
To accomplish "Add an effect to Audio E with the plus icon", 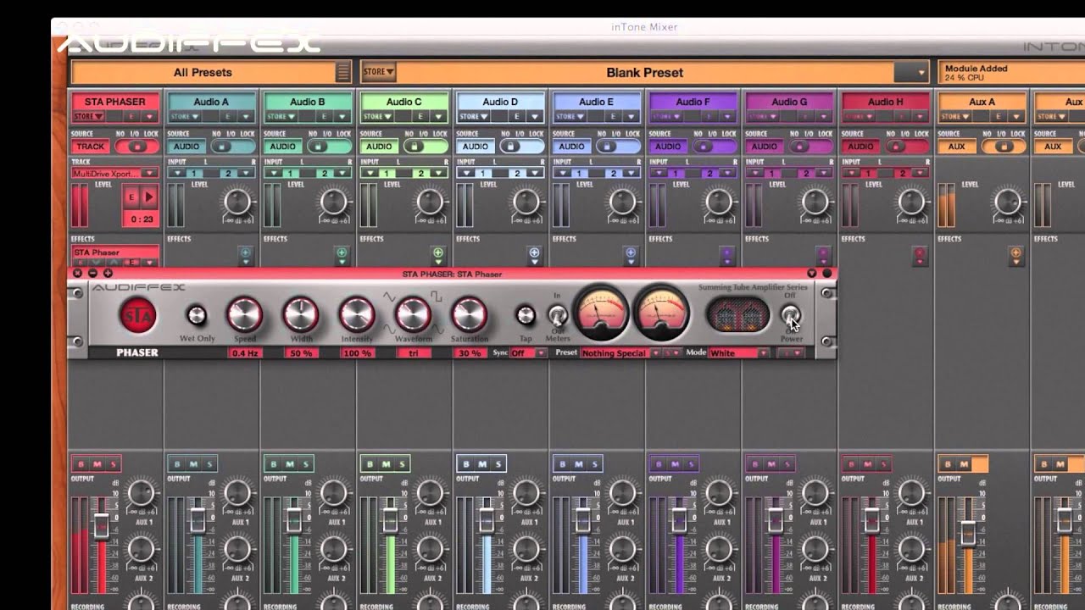I will 631,252.
